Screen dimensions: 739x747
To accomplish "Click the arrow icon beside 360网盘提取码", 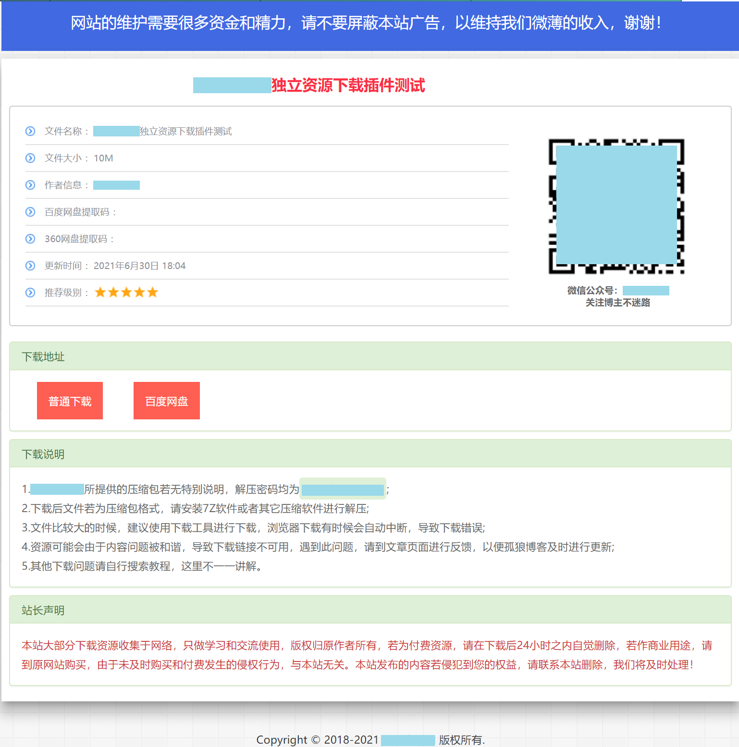I will pos(30,239).
